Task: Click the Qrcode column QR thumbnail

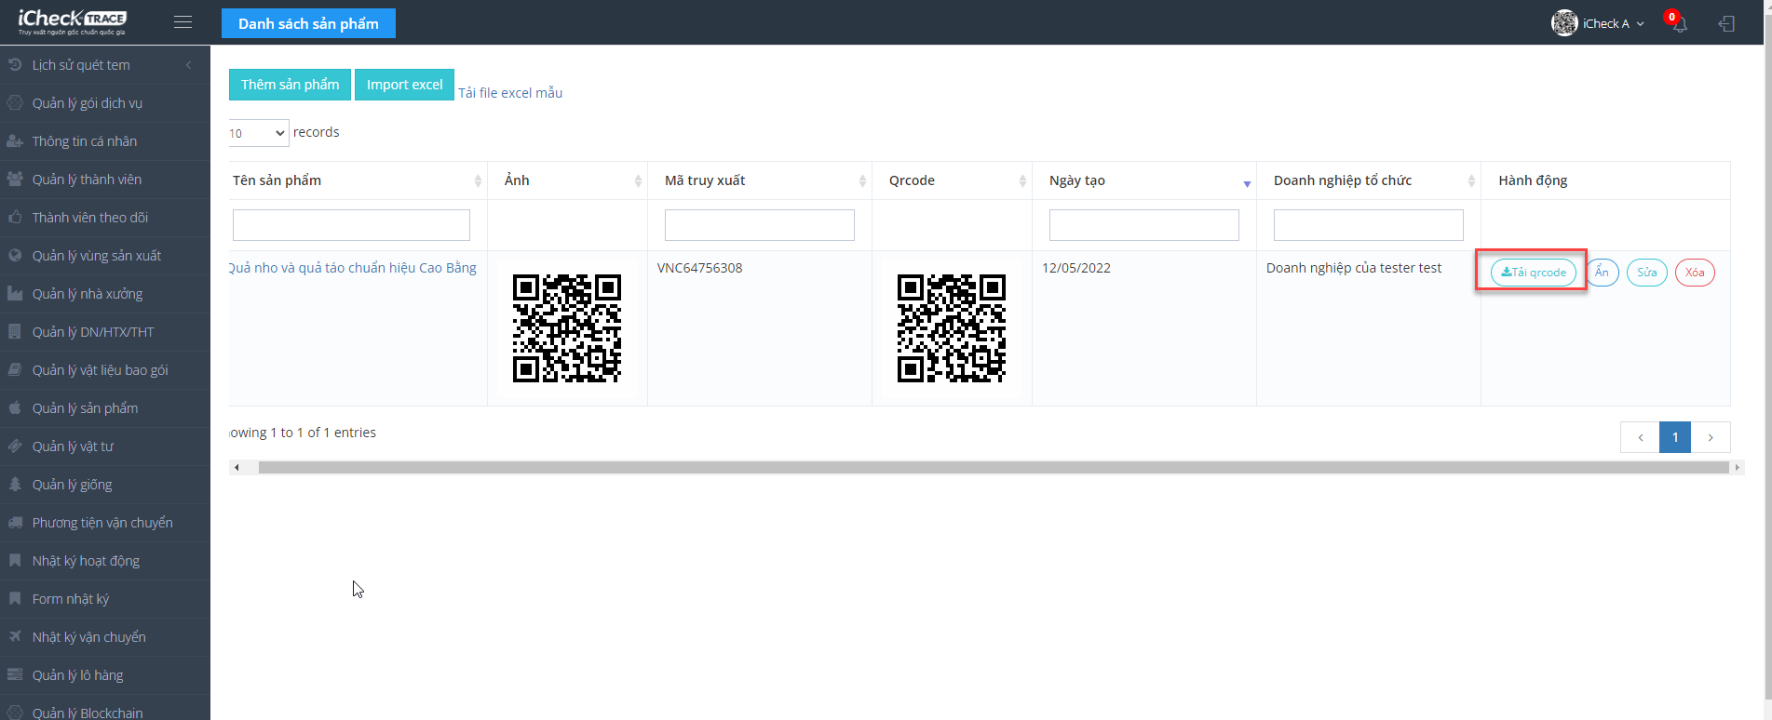Action: (952, 328)
